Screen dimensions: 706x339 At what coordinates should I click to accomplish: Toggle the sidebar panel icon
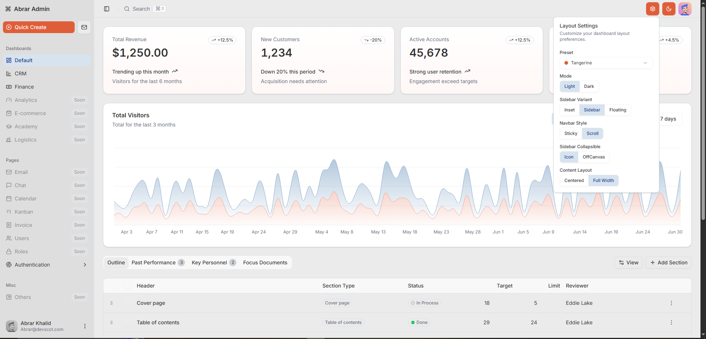pyautogui.click(x=107, y=9)
